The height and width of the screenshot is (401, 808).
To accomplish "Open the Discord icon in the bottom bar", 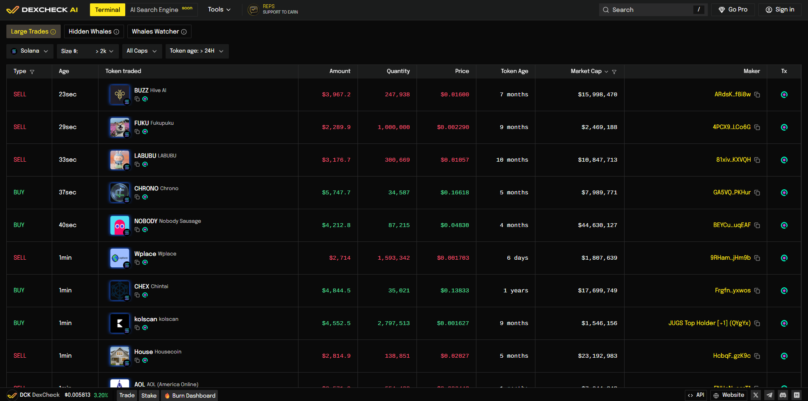I will point(783,395).
